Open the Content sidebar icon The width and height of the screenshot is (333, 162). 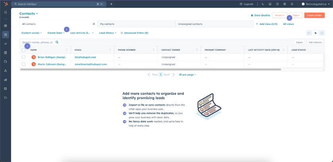click(6, 53)
